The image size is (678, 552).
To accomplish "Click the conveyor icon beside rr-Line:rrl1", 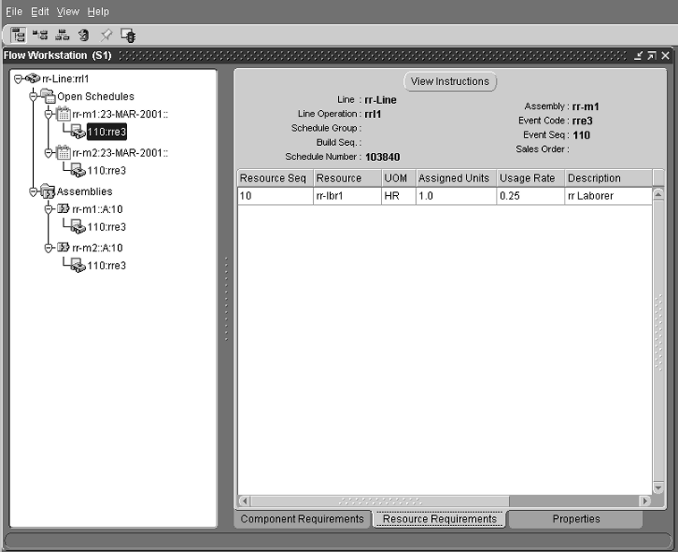I will (32, 79).
